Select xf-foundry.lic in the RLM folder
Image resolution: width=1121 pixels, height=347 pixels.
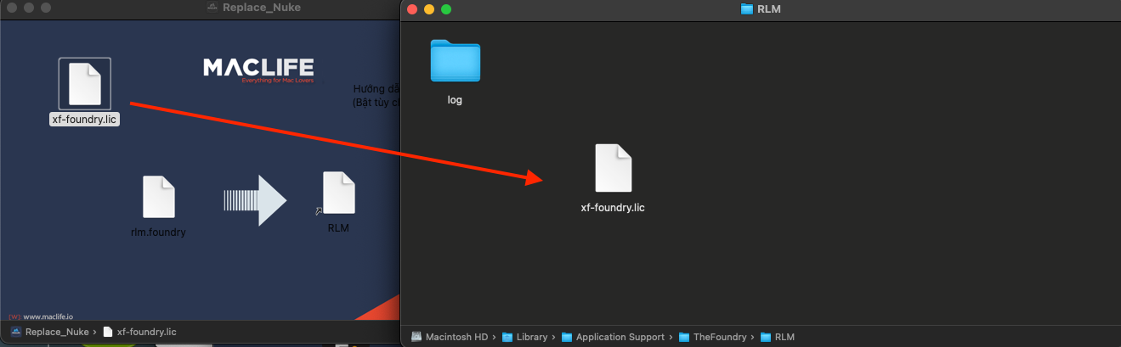(x=613, y=169)
